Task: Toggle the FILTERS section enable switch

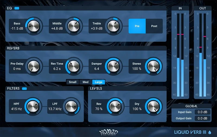Action: click(24, 89)
